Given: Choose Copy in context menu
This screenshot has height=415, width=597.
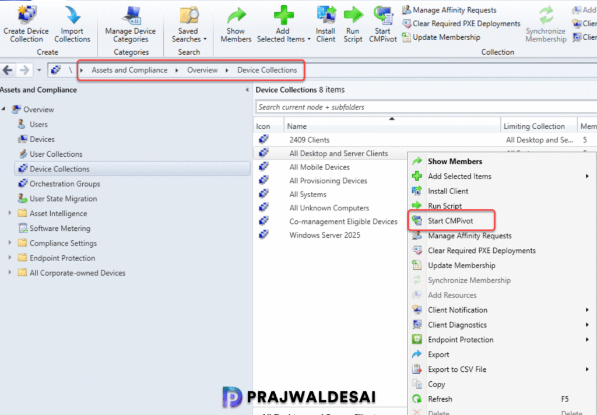Looking at the screenshot, I should coord(501,384).
